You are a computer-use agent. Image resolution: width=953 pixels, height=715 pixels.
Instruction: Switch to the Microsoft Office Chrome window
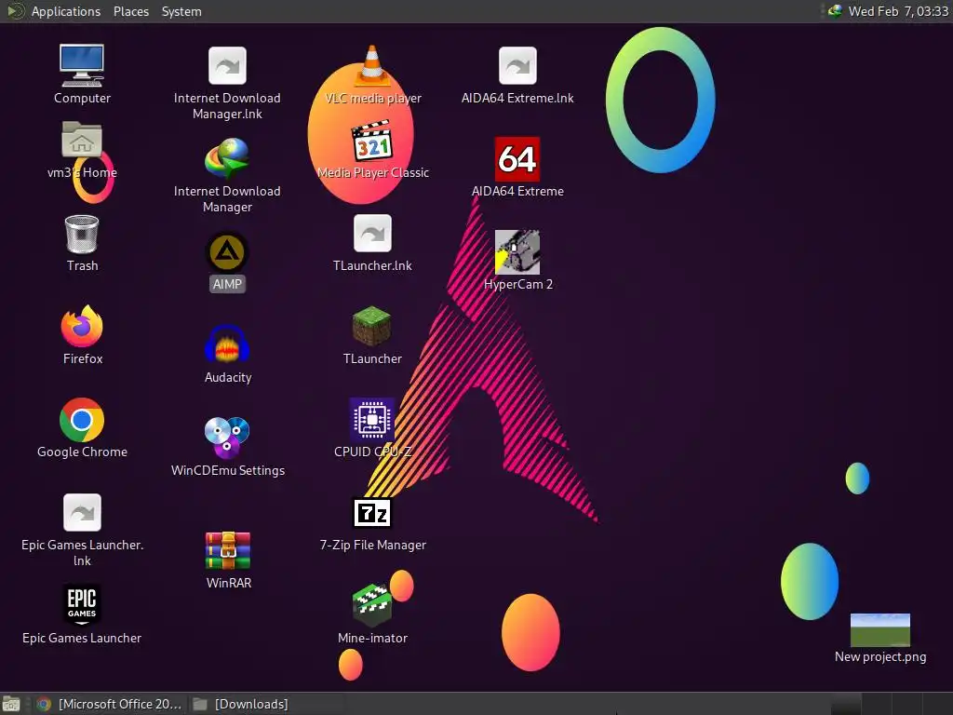110,704
